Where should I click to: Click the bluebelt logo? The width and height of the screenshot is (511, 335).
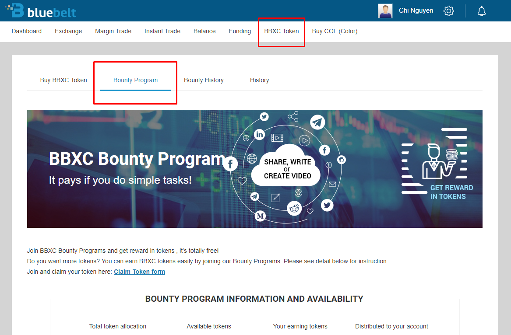point(41,10)
